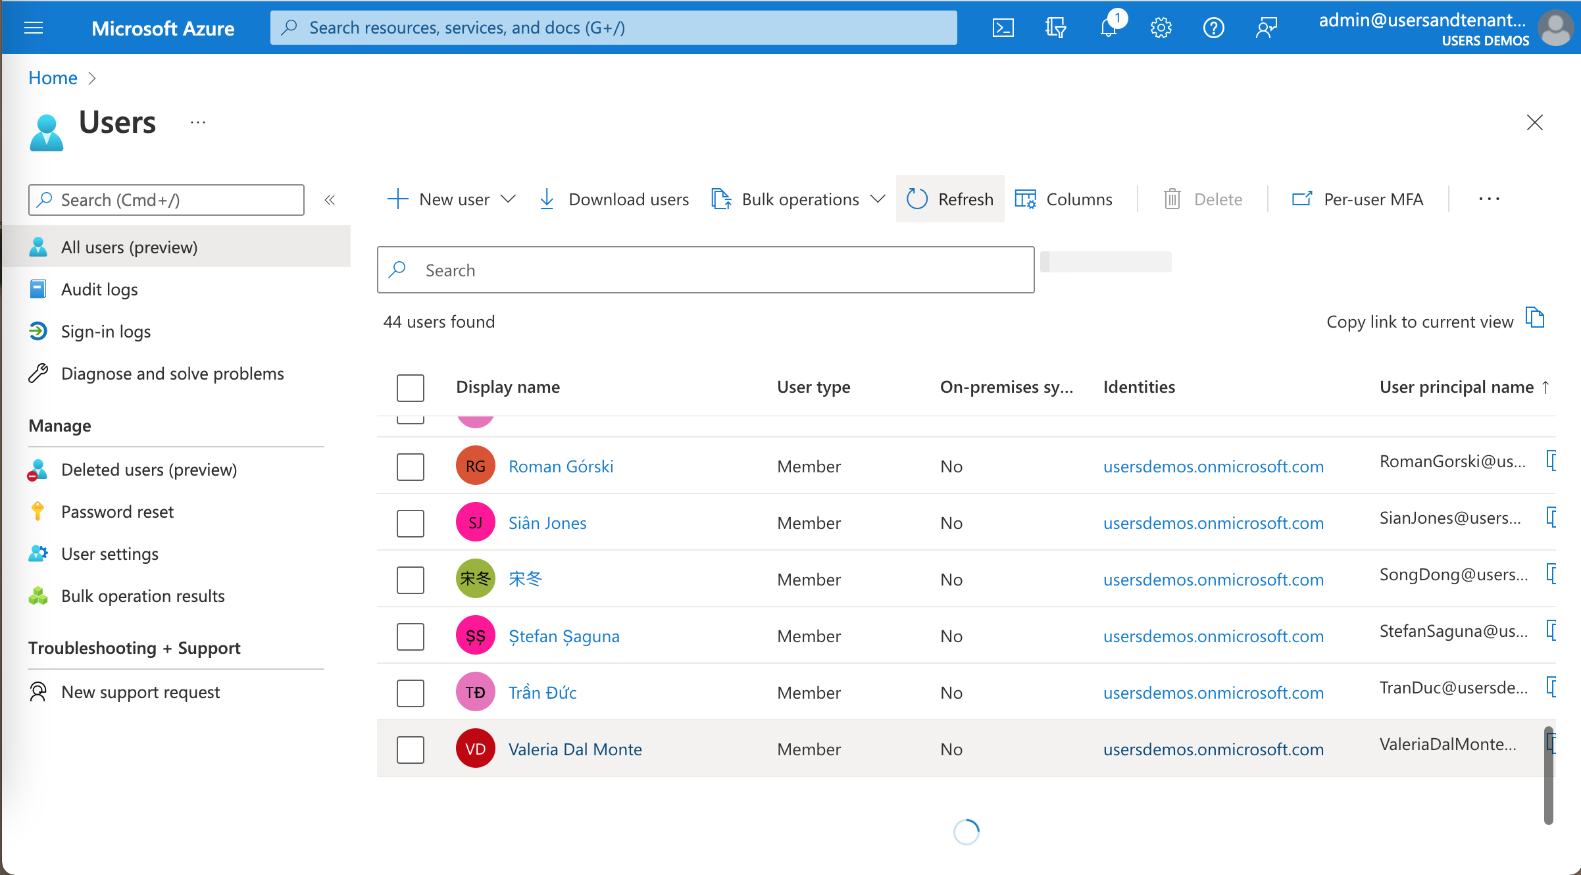Open Trần Đức user profile link
This screenshot has width=1581, height=875.
click(542, 692)
